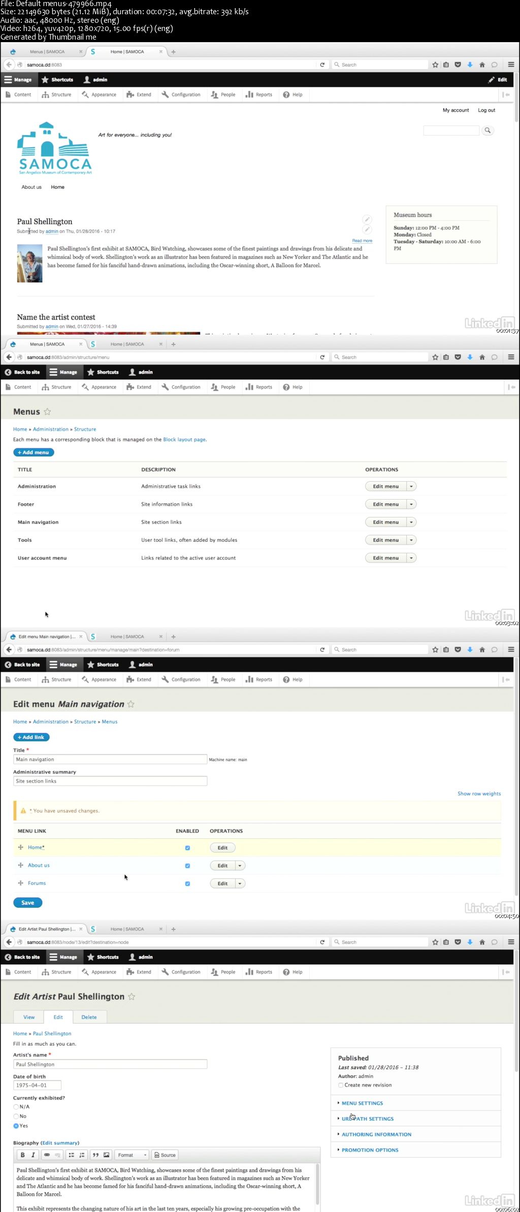Click the Date of birth field

37,1085
